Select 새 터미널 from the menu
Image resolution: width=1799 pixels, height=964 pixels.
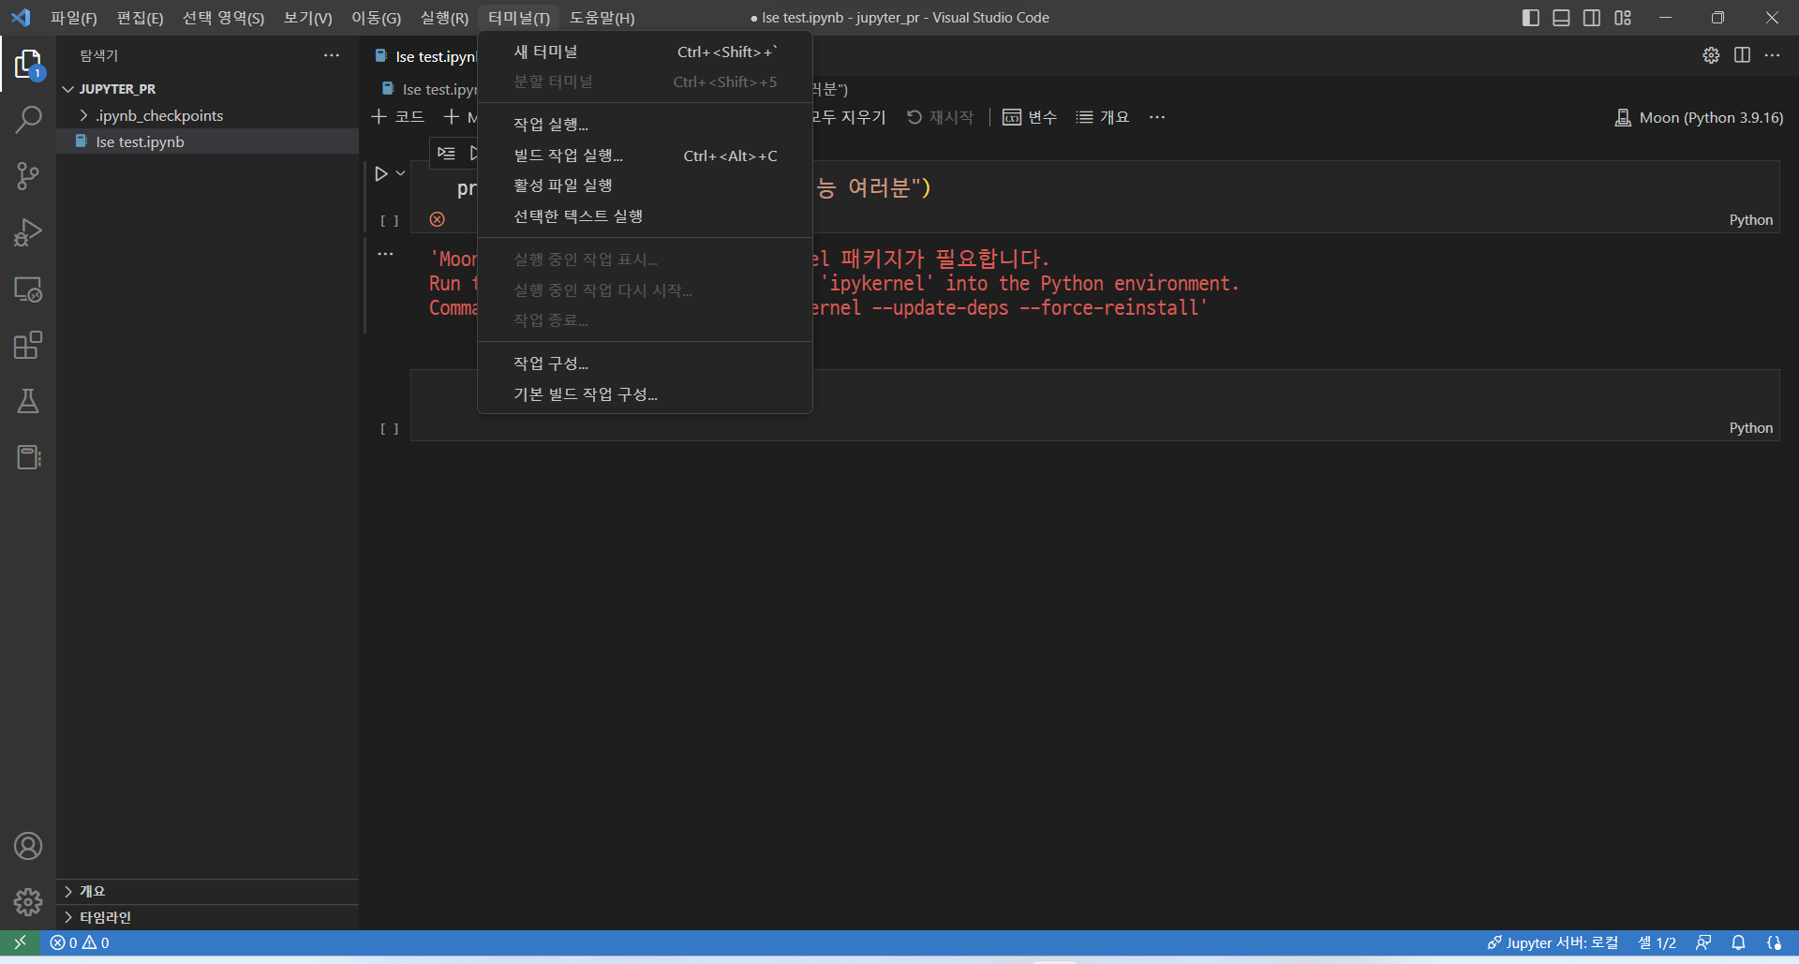coord(545,52)
